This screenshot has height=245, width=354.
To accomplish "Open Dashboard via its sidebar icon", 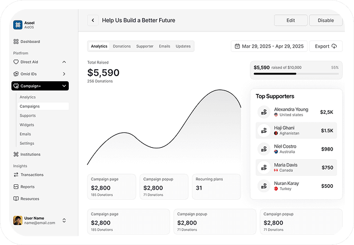I will tap(16, 42).
